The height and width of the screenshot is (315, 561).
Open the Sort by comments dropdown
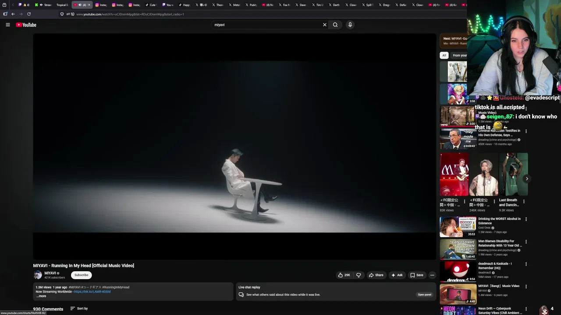click(x=79, y=309)
